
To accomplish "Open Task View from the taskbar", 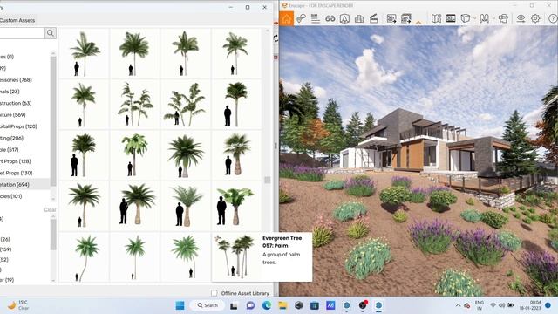I will (234, 305).
